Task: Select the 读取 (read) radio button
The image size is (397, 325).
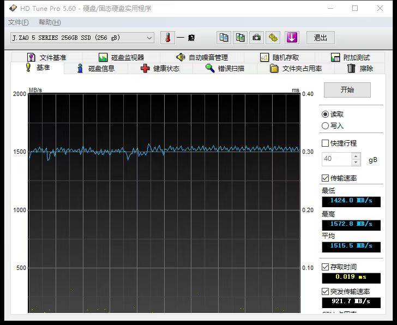Action: [x=326, y=115]
